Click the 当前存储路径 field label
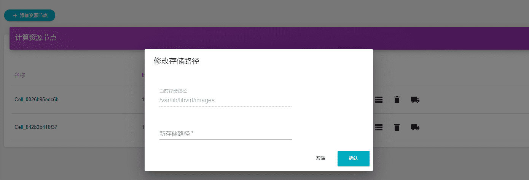529x180 pixels. click(173, 91)
